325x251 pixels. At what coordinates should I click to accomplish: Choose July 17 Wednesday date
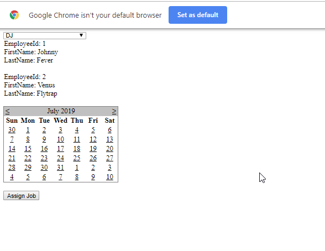pos(60,149)
